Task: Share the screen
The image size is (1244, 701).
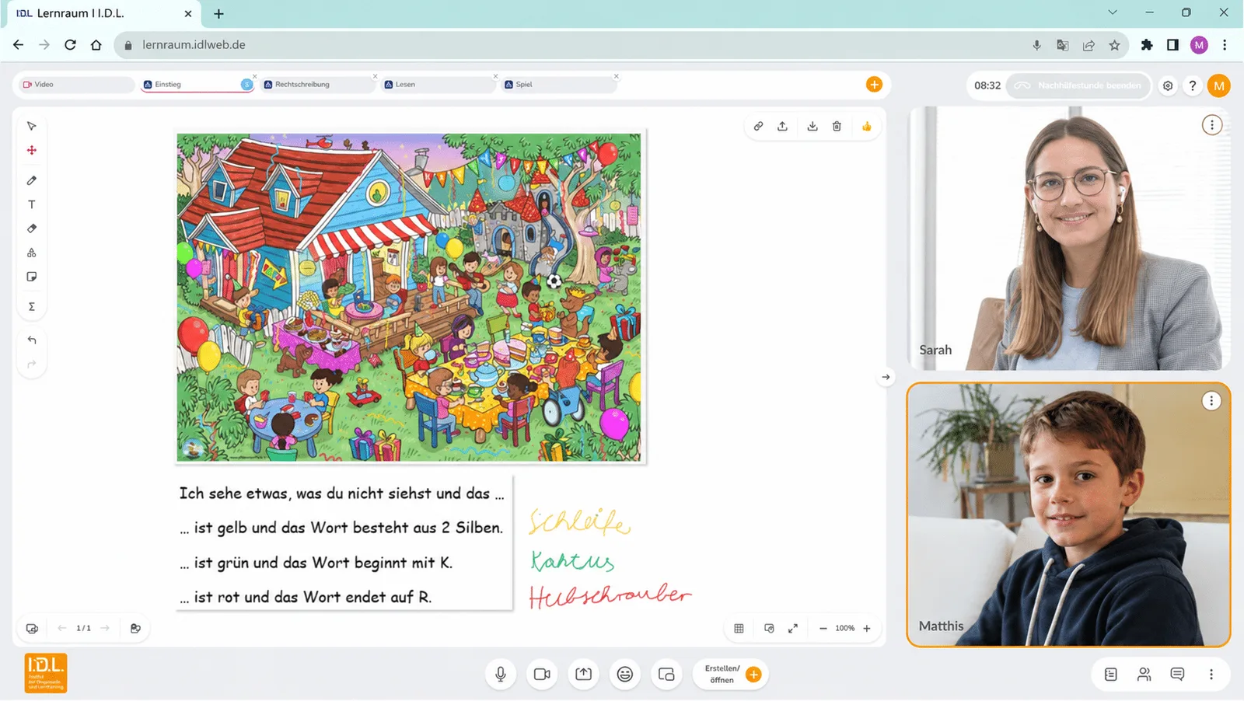Action: (583, 674)
